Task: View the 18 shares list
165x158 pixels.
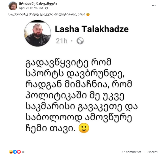Action: click(151, 152)
